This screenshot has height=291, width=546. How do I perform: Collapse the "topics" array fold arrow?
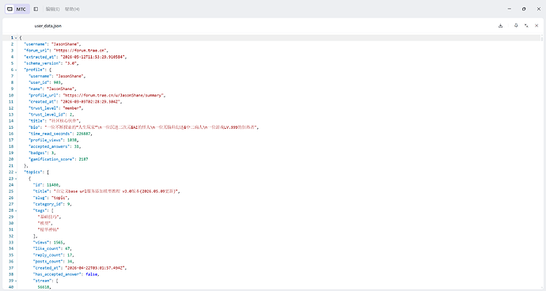coord(16,172)
